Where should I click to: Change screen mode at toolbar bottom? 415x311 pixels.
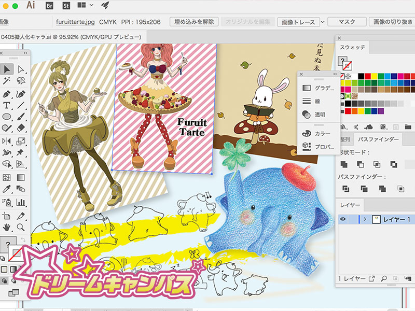point(13,293)
